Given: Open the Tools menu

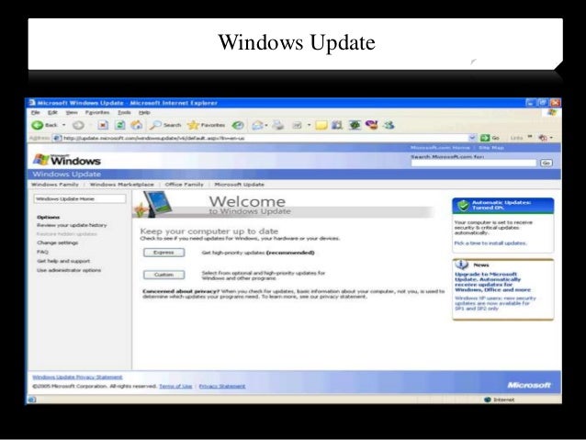Looking at the screenshot, I should point(124,112).
